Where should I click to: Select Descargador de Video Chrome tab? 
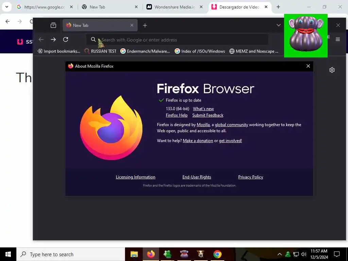pos(240,7)
